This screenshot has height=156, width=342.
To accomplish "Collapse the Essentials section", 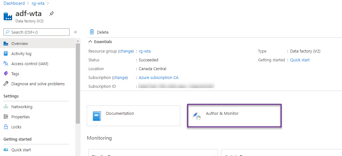I will tap(91, 42).
